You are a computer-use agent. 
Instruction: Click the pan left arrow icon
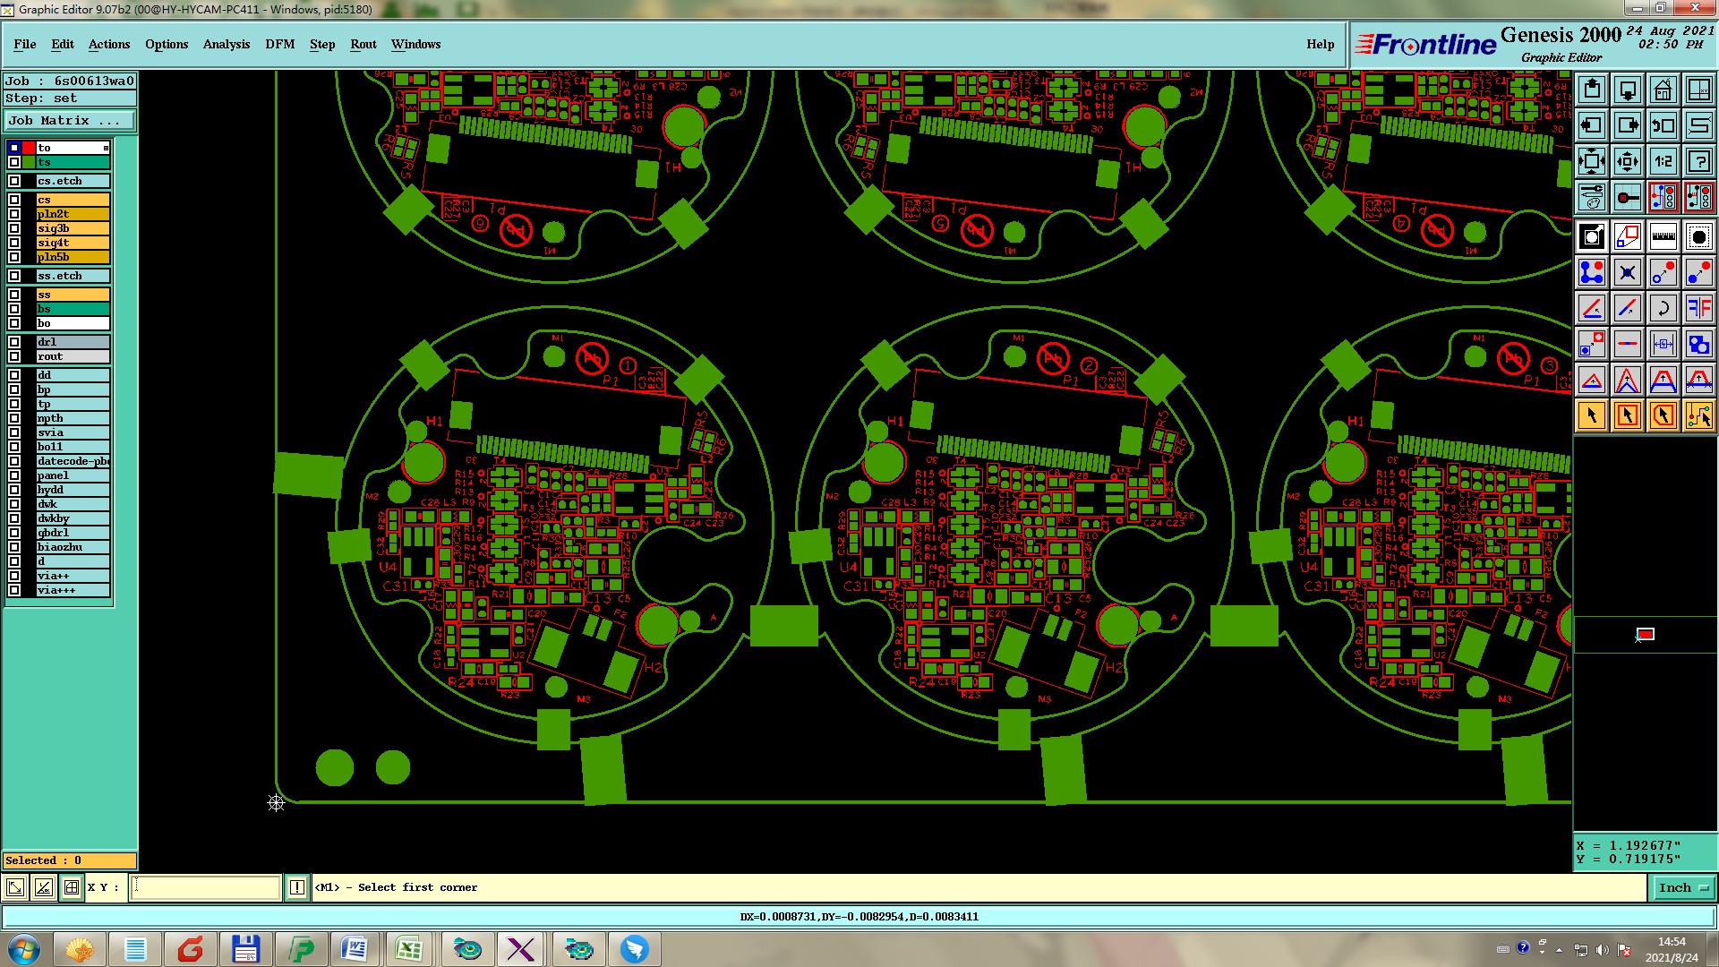(x=1592, y=125)
